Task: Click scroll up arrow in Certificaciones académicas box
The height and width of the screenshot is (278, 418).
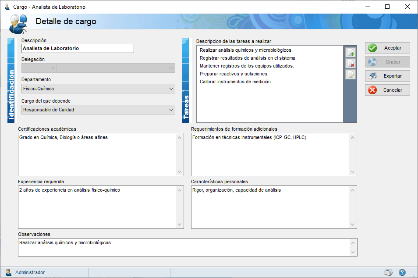Action: [x=179, y=138]
